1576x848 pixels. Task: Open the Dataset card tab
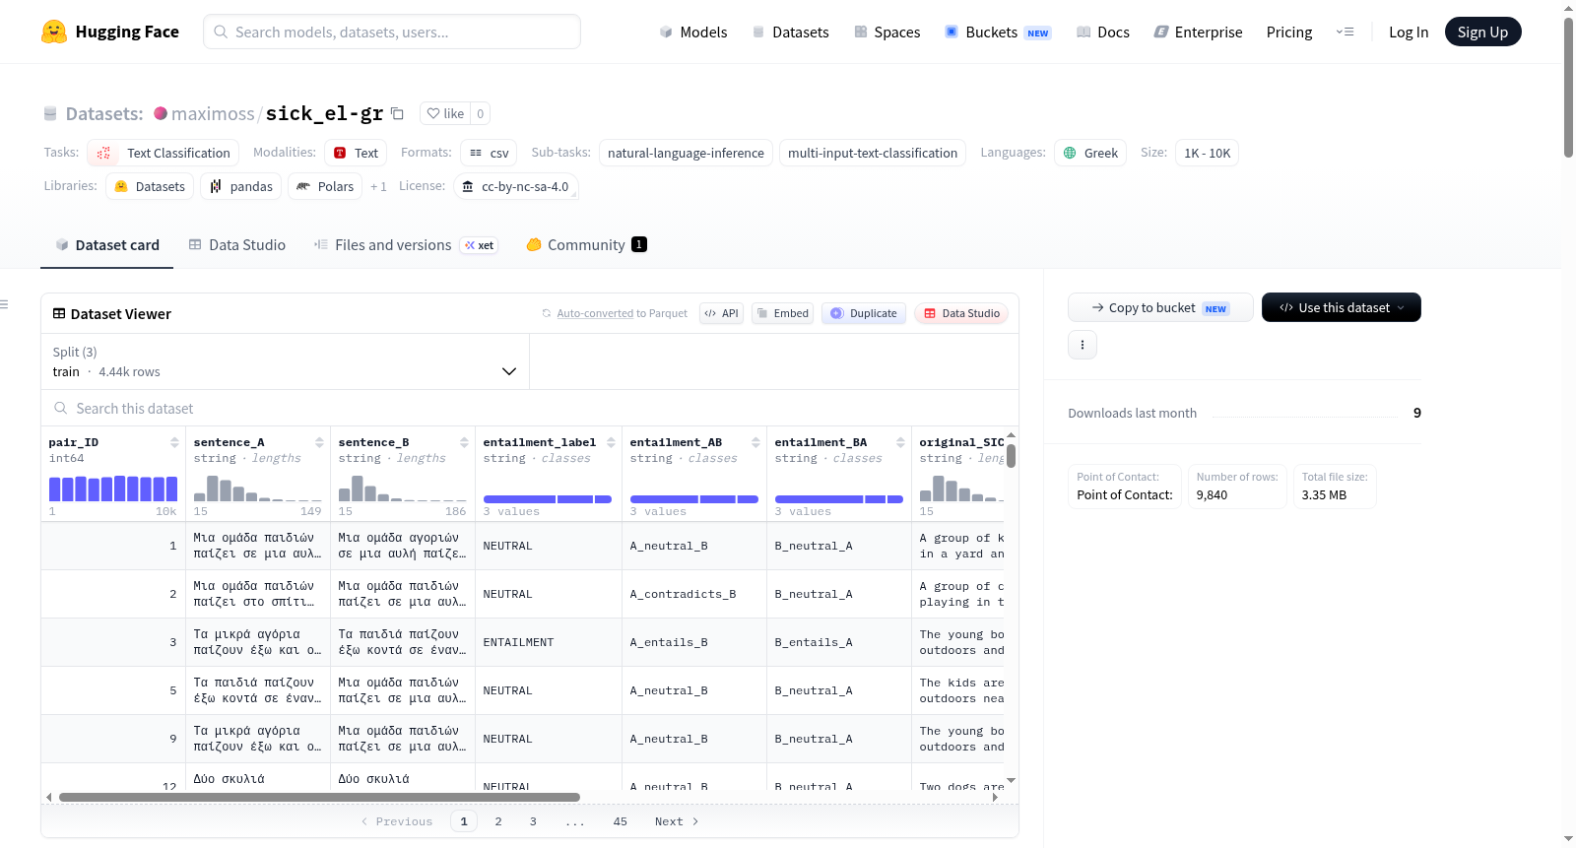pos(106,245)
